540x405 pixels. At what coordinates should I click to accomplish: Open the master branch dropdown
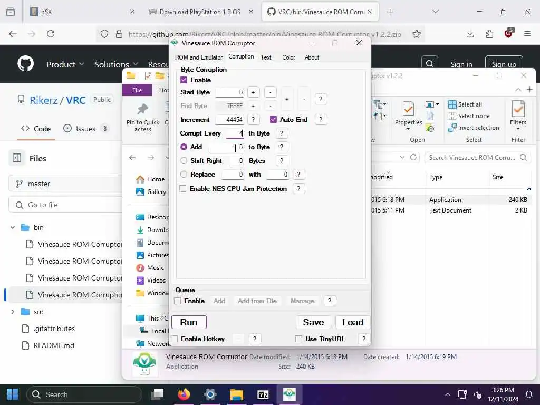tap(65, 184)
